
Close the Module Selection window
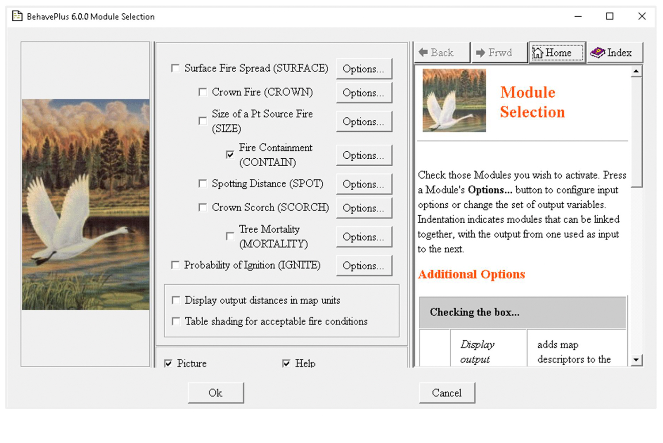click(x=642, y=16)
